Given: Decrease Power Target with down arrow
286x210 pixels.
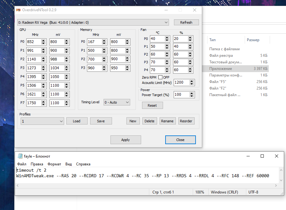Looking at the screenshot, I should click(192, 96).
